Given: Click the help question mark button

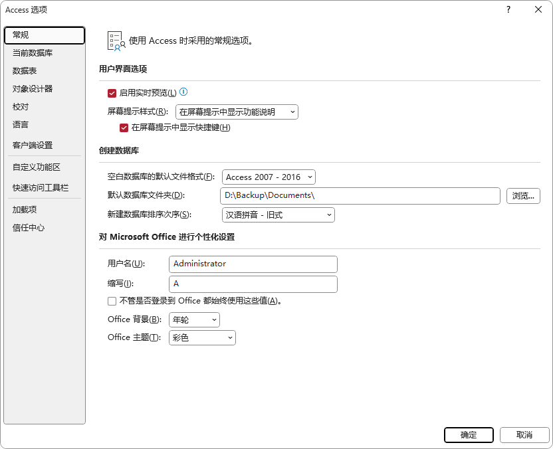Looking at the screenshot, I should [508, 9].
